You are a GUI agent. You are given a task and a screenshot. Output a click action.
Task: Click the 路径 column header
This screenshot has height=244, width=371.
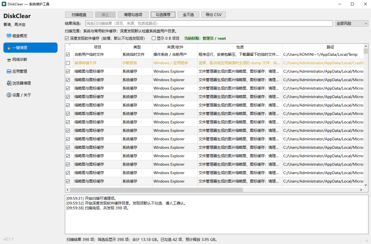tap(323, 47)
